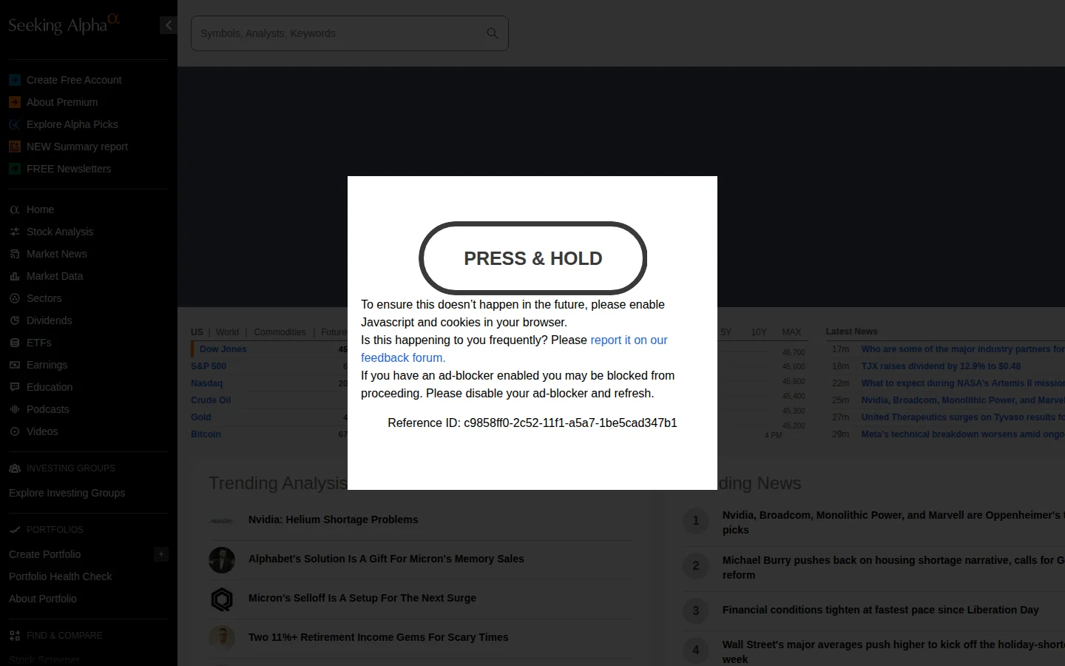Click the Videos play icon
This screenshot has width=1065, height=666.
click(14, 431)
